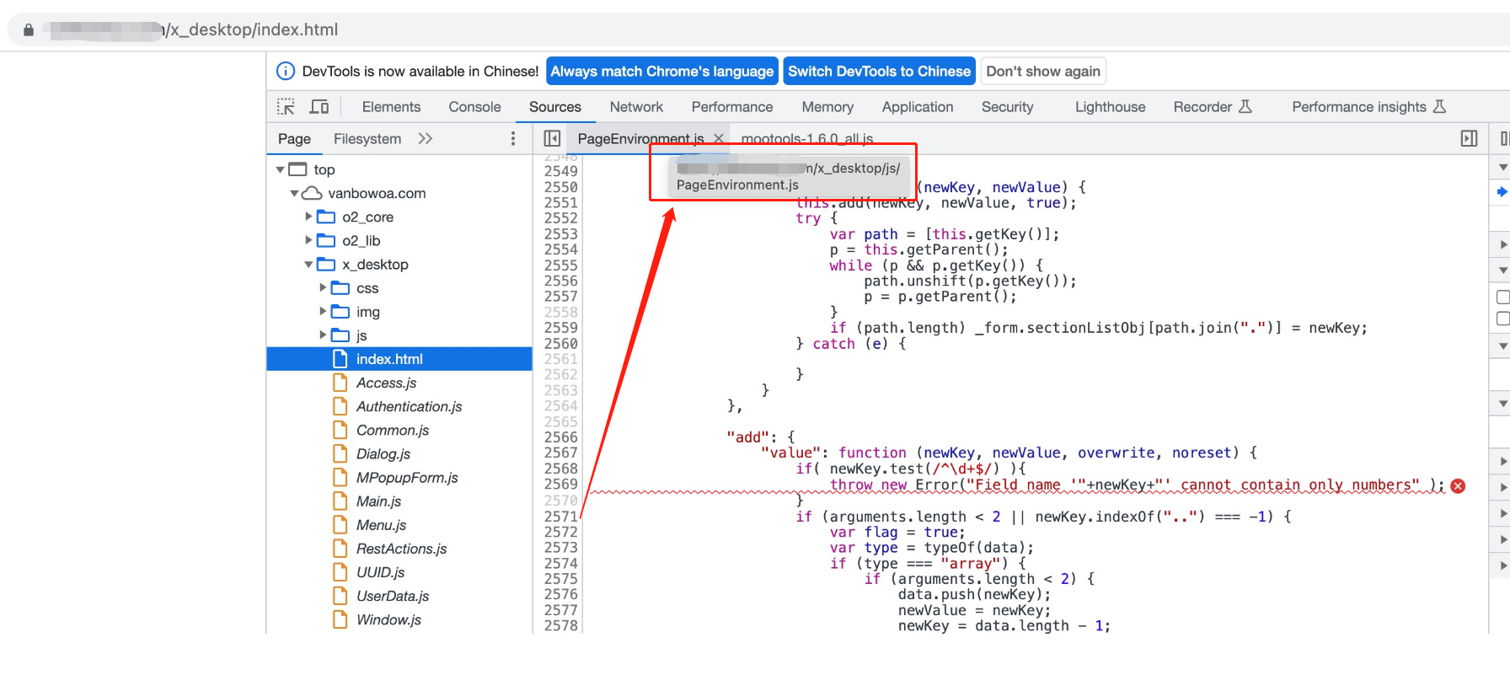Click the red error icon on line 2569
1510x675 pixels.
click(1458, 485)
